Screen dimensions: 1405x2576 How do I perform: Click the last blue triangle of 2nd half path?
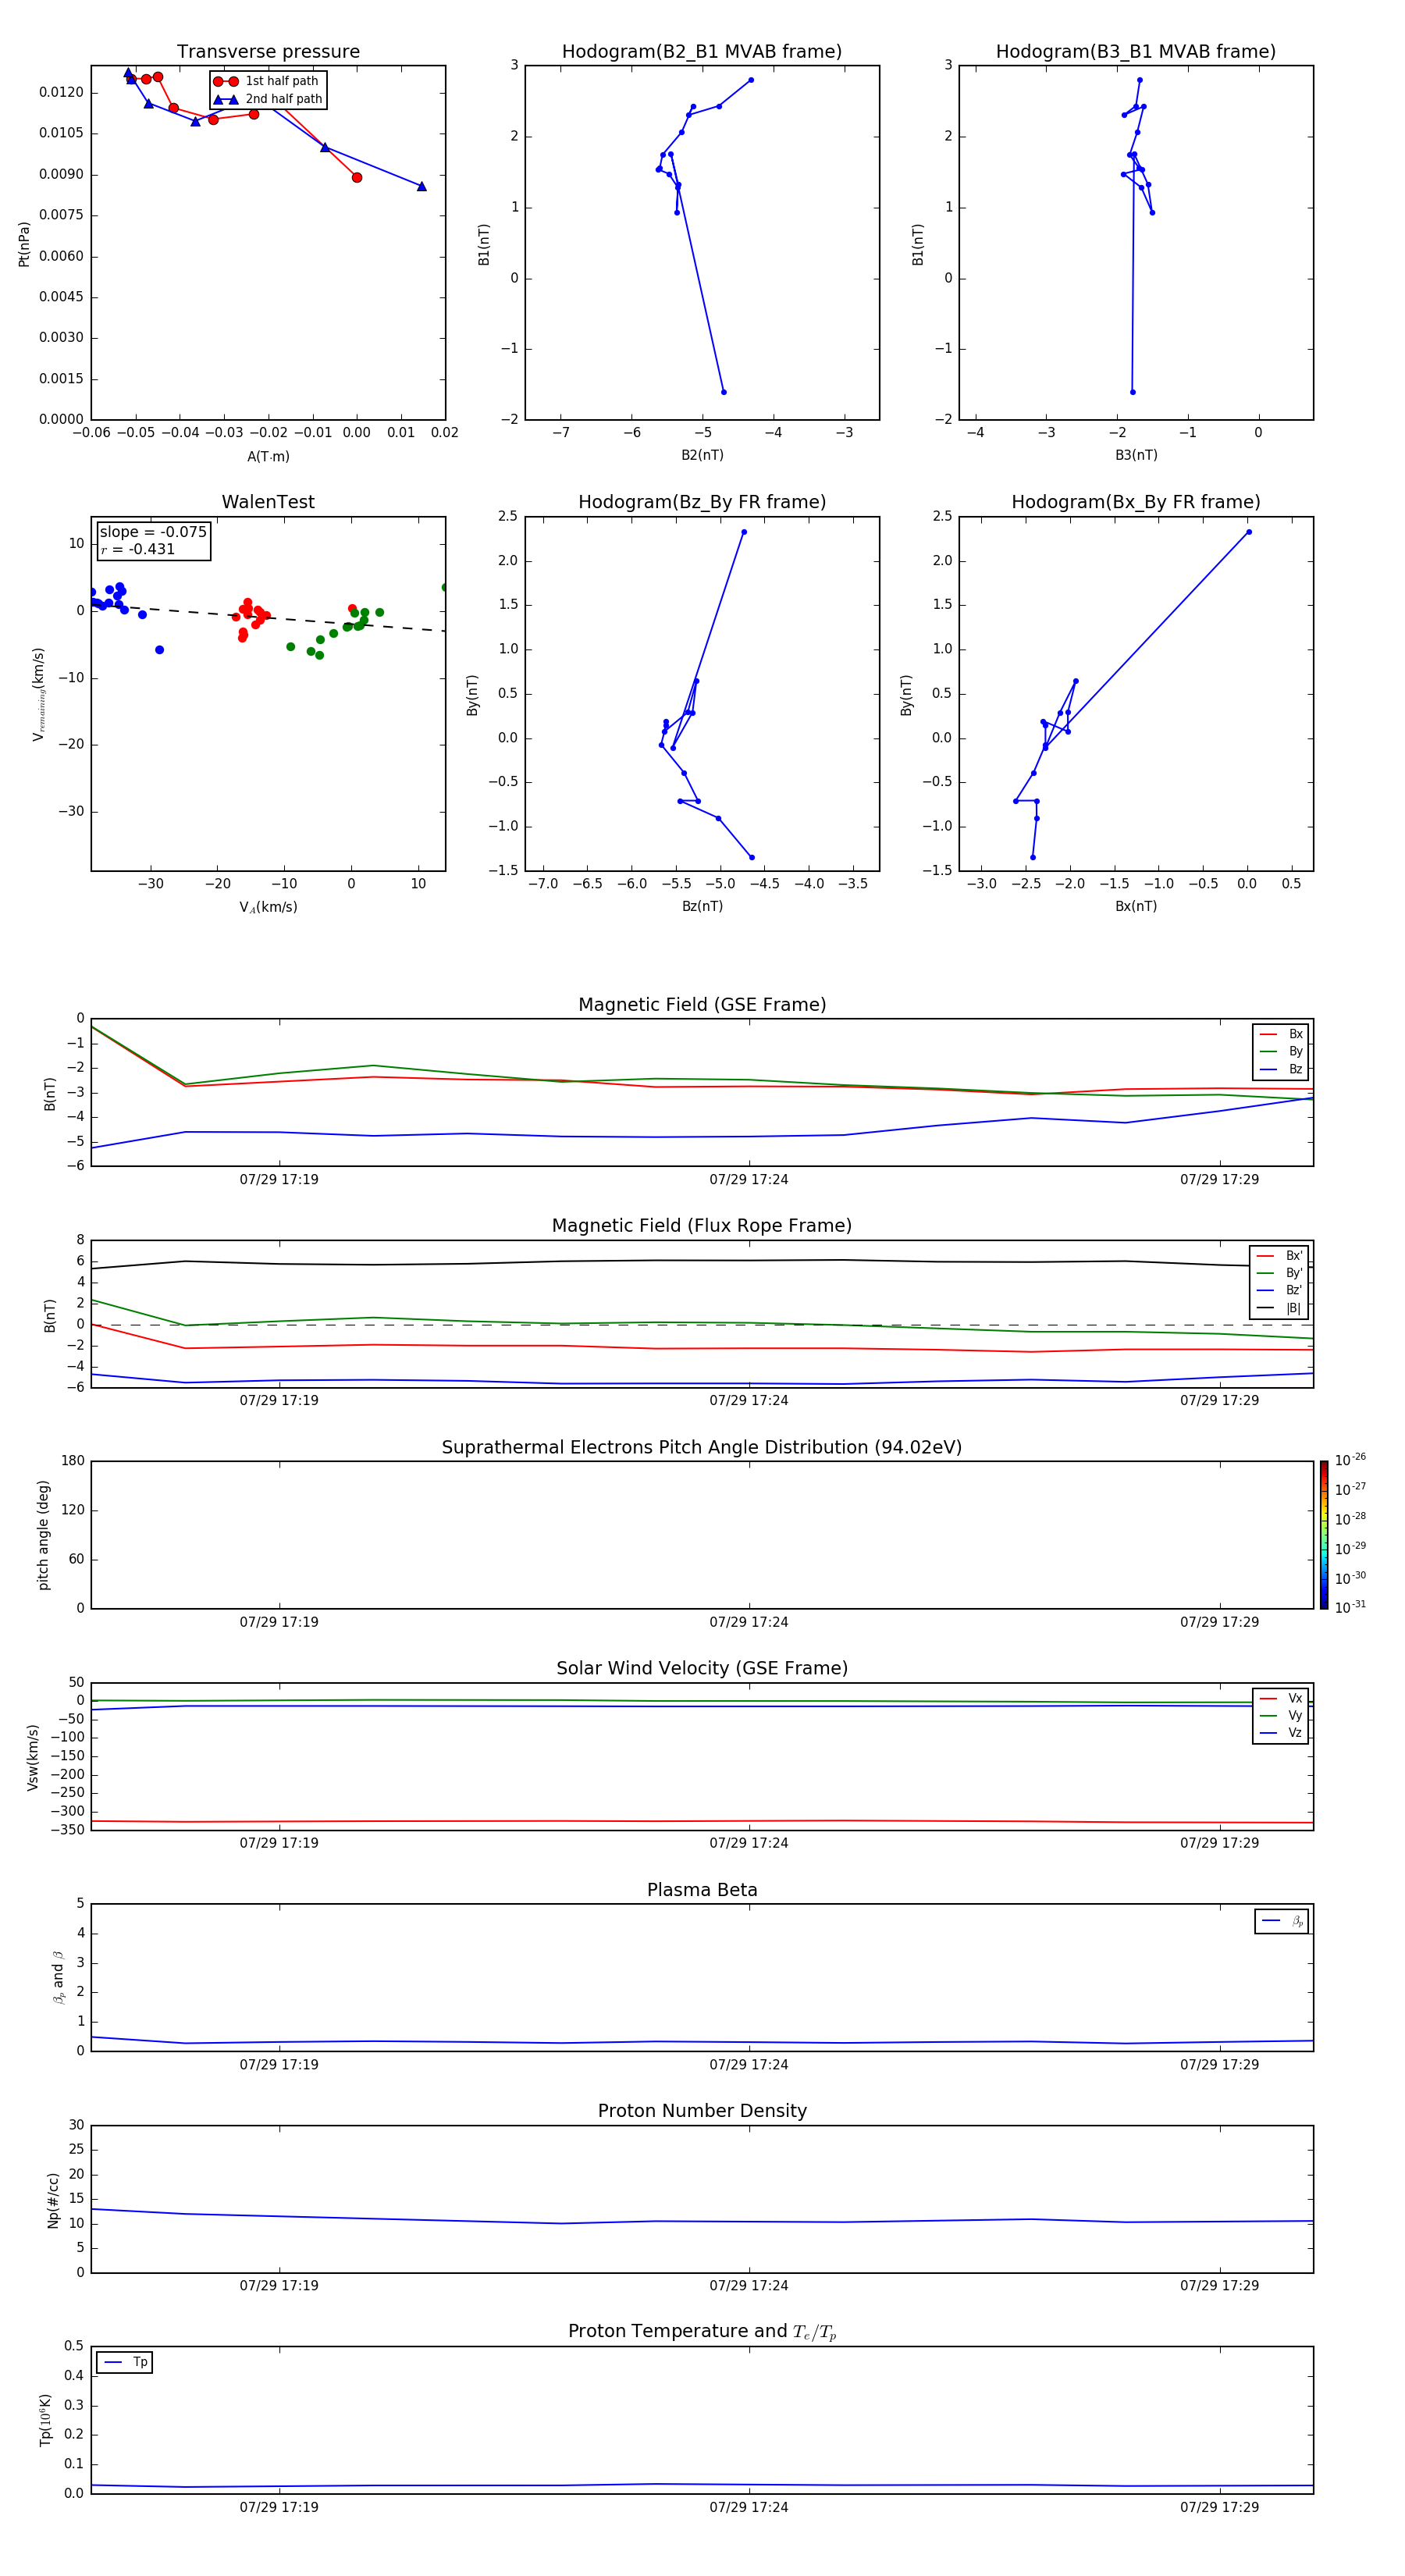coord(422,186)
